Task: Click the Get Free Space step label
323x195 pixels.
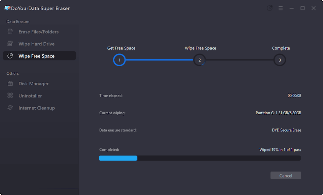Action: click(121, 48)
